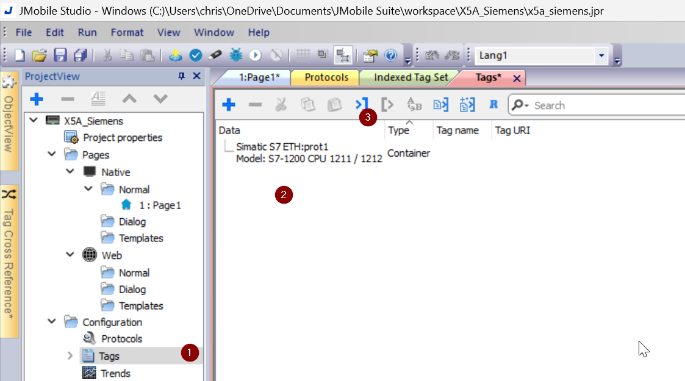Switch to the Protocols tab
The height and width of the screenshot is (381, 685).
point(326,77)
